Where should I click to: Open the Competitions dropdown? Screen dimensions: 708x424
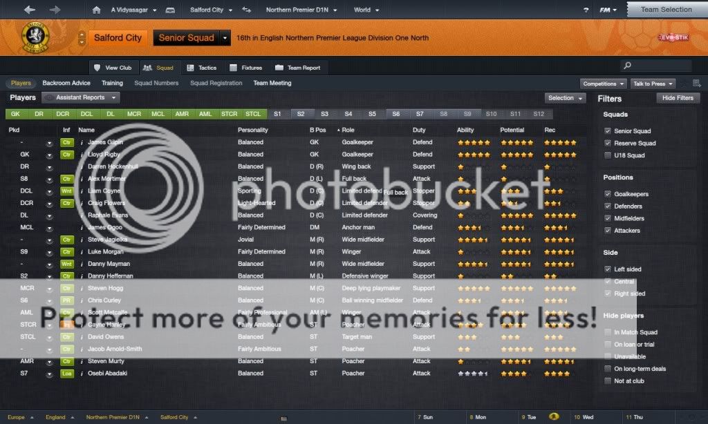[603, 84]
